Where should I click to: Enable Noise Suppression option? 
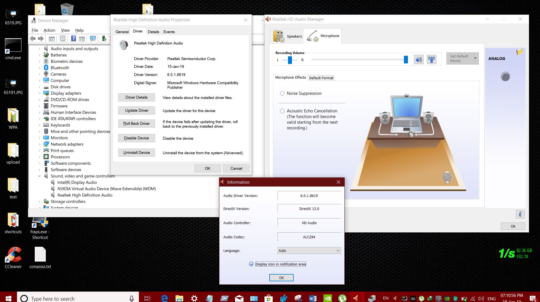282,93
